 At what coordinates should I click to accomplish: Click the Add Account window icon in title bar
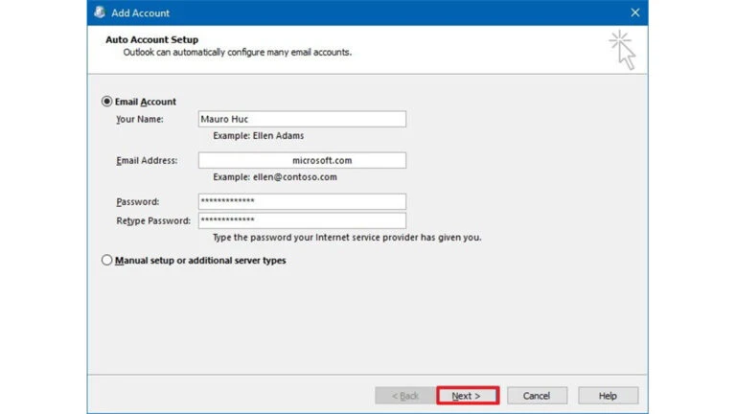[x=100, y=12]
